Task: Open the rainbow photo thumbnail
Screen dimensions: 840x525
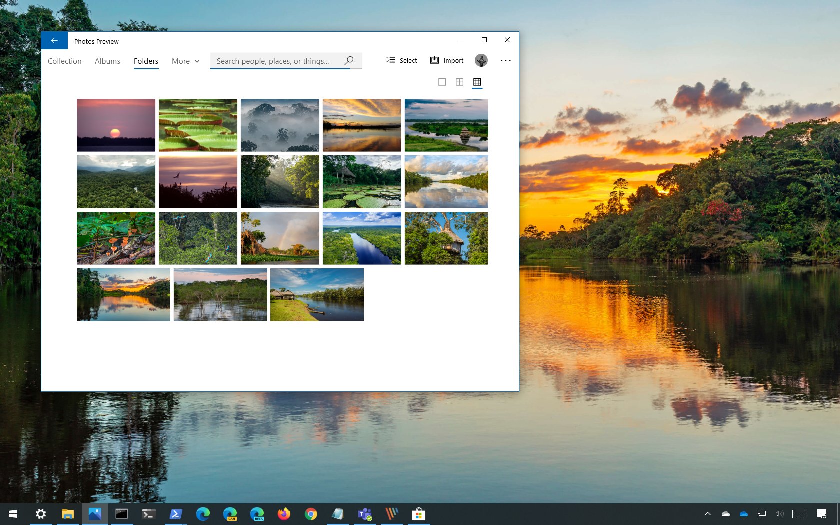Action: [x=280, y=238]
